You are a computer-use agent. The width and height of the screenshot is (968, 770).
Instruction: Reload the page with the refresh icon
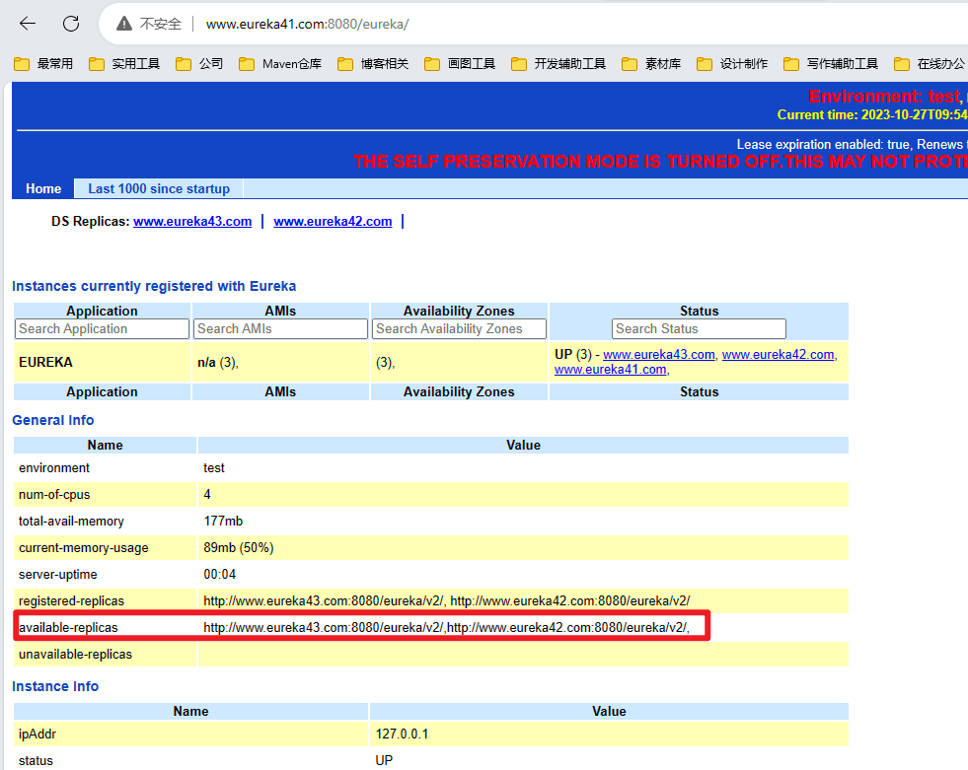click(x=72, y=24)
